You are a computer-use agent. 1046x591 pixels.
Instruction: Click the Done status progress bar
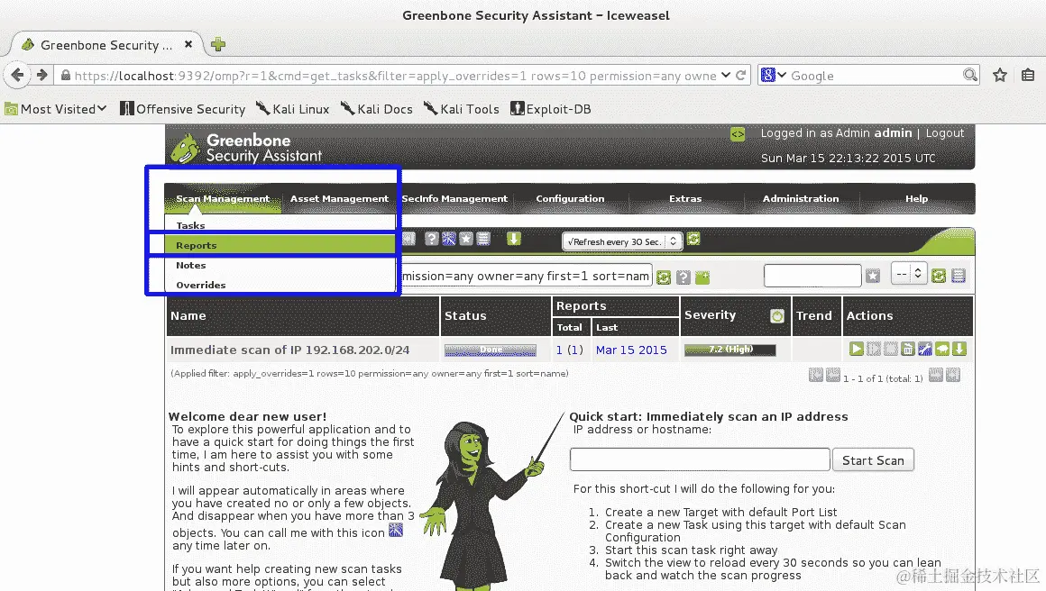[491, 350]
